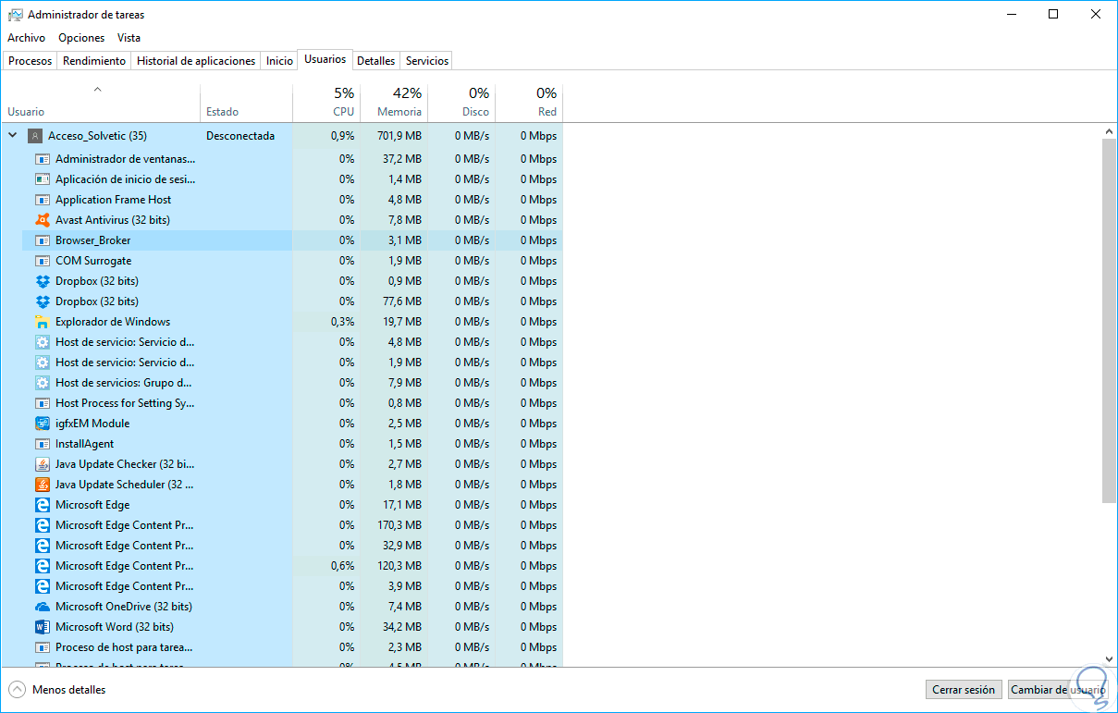Select the COM Surrogate row text

tap(93, 261)
